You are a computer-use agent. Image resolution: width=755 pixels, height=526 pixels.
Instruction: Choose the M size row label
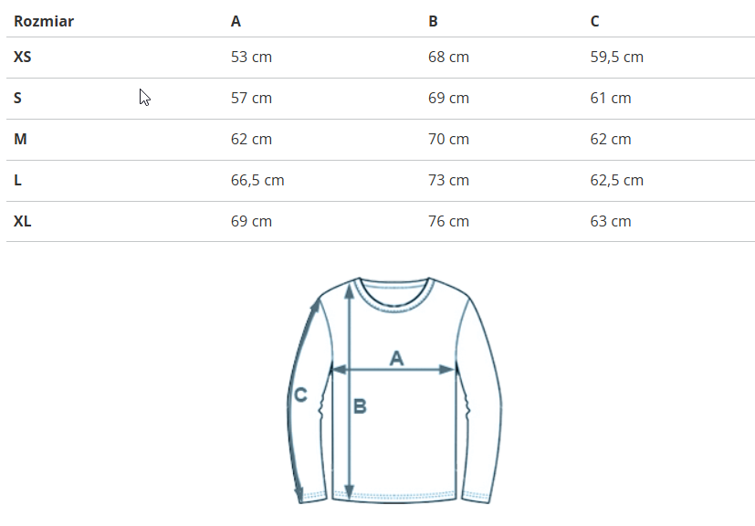tap(19, 139)
